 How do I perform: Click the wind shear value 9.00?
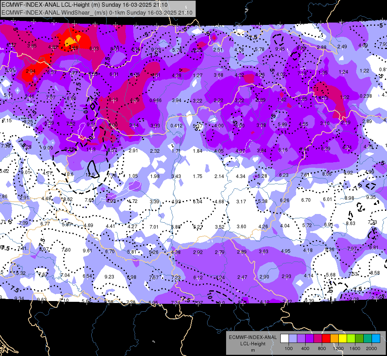[x=48, y=148]
